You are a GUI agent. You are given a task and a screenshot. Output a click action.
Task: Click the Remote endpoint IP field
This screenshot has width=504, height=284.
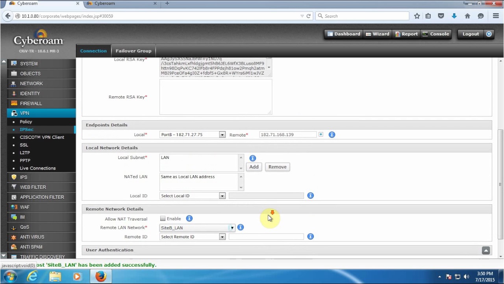pyautogui.click(x=288, y=135)
